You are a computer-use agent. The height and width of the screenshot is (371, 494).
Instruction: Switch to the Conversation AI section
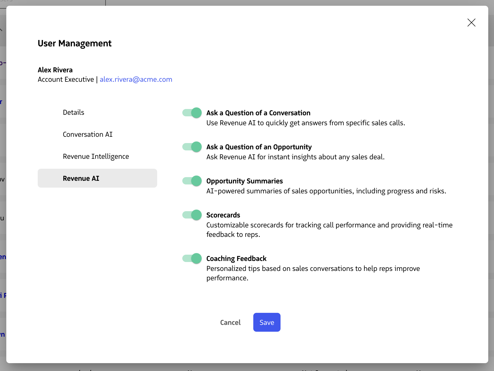coord(87,134)
